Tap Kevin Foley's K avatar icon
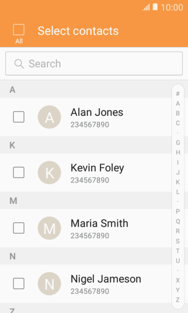This screenshot has height=313, width=188. (x=49, y=173)
